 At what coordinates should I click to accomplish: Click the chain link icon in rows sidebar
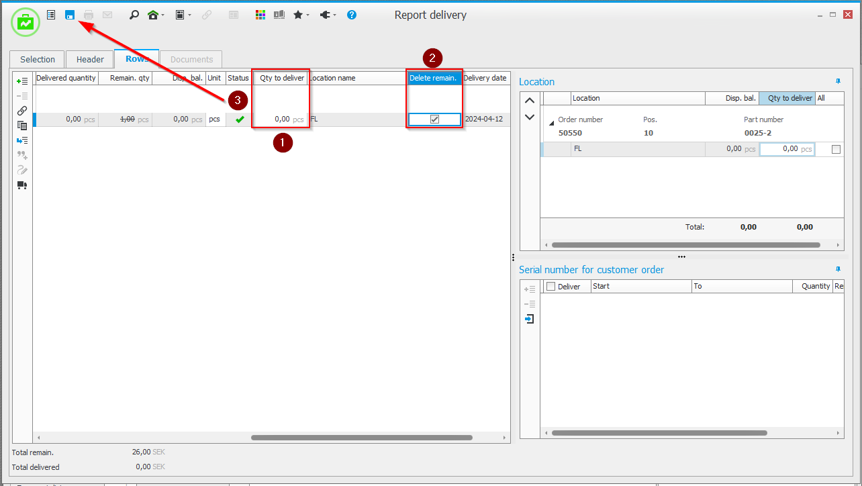click(x=22, y=111)
